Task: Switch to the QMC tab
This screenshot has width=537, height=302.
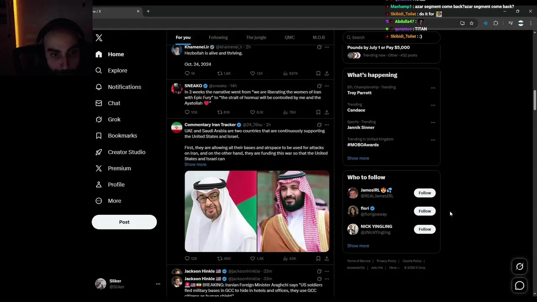Action: 289,37
